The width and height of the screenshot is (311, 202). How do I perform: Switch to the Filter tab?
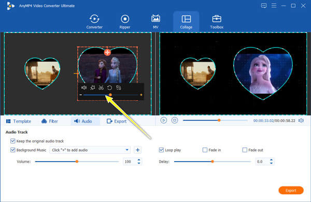50,121
